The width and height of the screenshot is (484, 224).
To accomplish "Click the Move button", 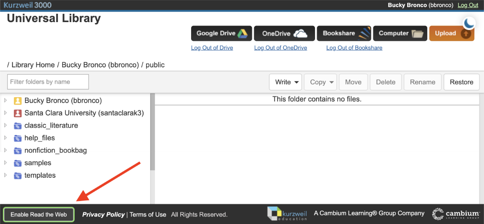I will point(353,82).
